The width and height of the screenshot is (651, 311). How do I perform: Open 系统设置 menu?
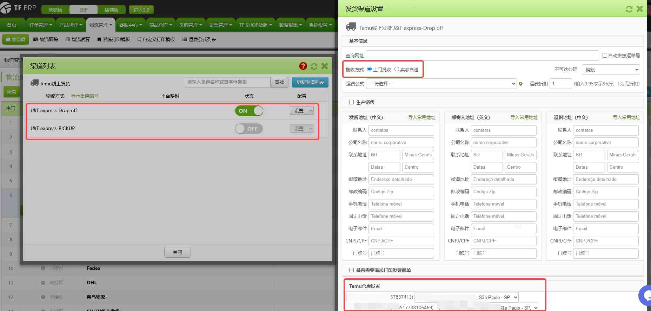320,25
